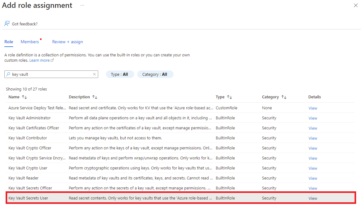Open the Type All filter

[x=120, y=74]
